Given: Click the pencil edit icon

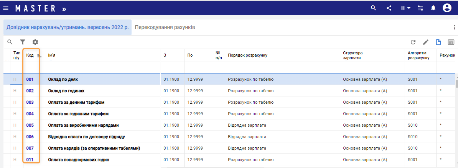Looking at the screenshot, I should tap(426, 42).
